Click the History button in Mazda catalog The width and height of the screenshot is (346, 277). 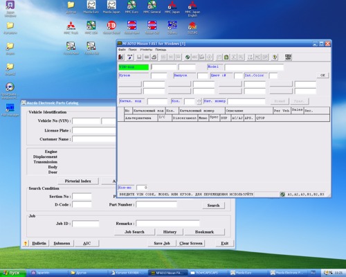coord(170,232)
